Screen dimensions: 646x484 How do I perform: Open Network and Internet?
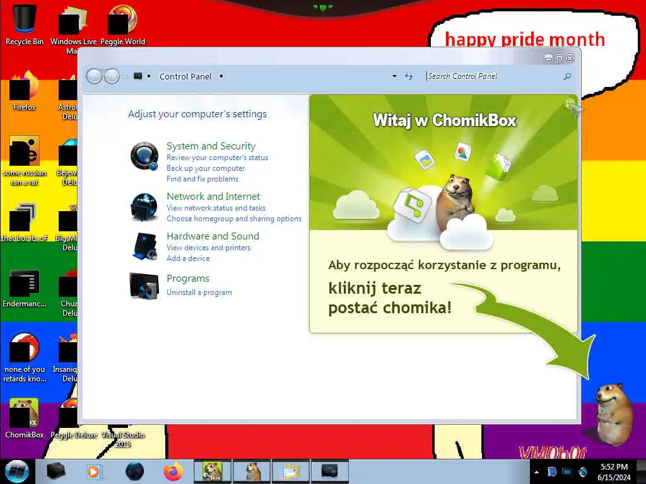click(213, 197)
